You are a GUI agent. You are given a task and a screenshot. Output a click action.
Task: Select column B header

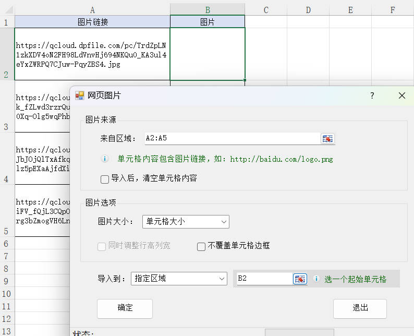coord(207,9)
